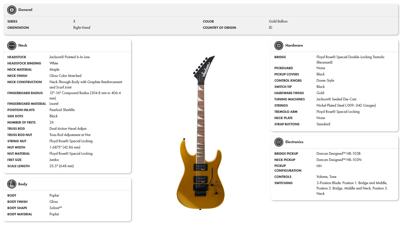Click the Pearloid Sharkfin inlays value

tap(62, 110)
